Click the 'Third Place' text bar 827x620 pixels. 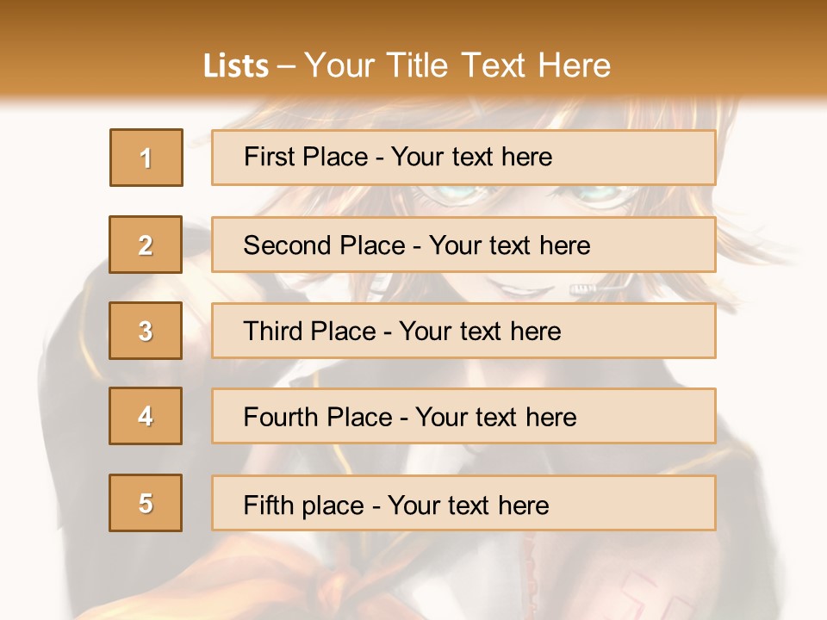pyautogui.click(x=463, y=331)
